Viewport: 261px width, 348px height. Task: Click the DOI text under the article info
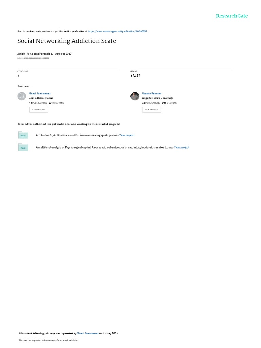click(33, 58)
